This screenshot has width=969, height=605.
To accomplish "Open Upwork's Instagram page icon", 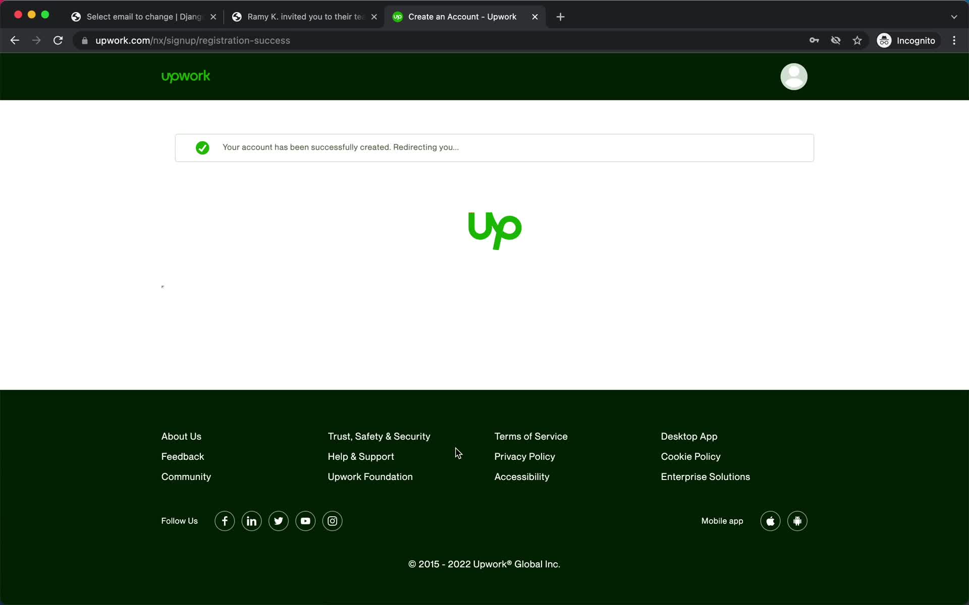I will tap(332, 521).
